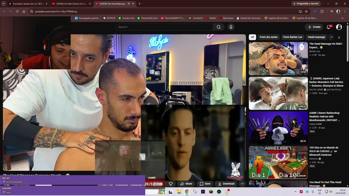Screen dimensions: 349x196
Task: Select the 'From the series' chip
Action: [x=269, y=37]
